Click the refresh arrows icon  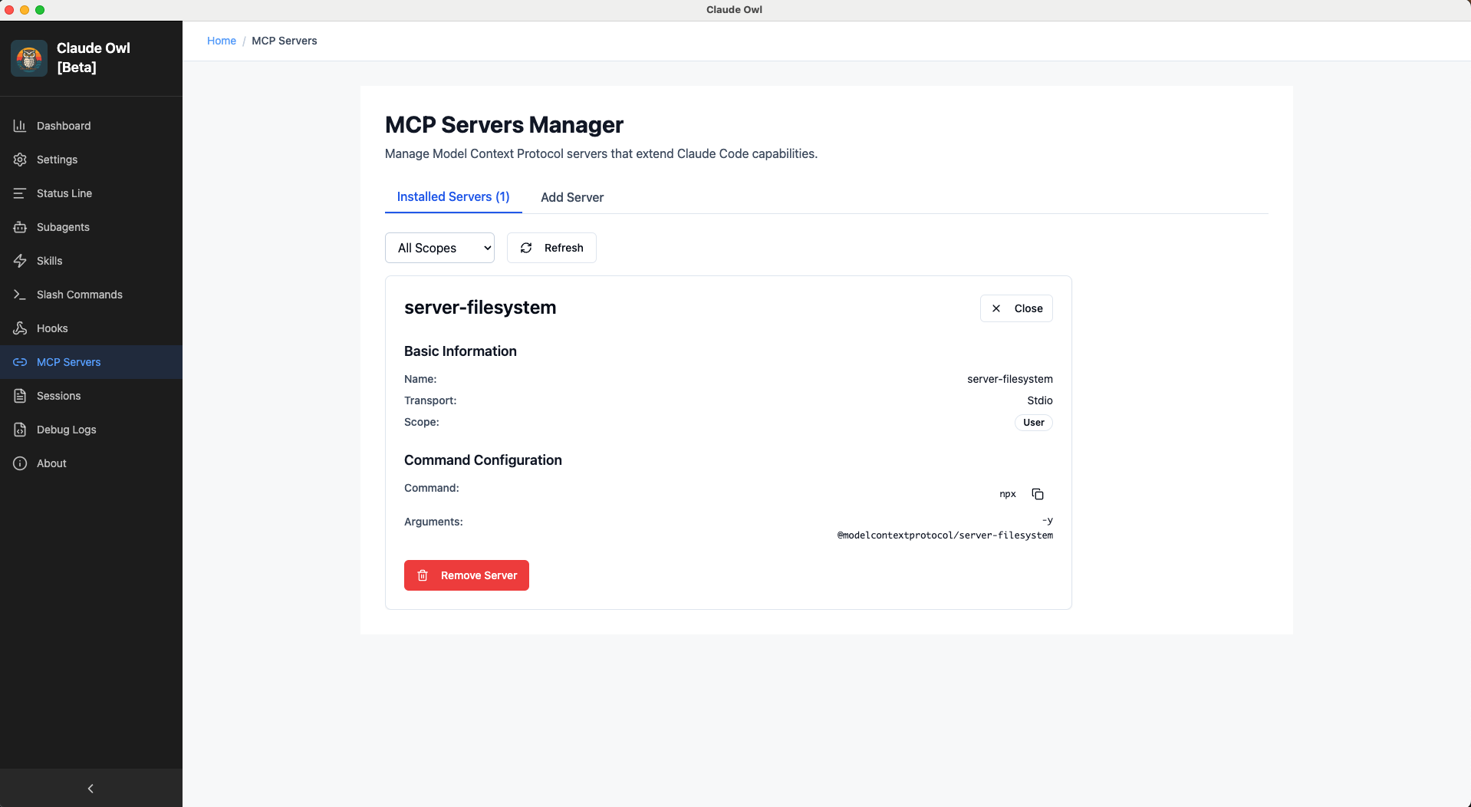[x=526, y=248]
